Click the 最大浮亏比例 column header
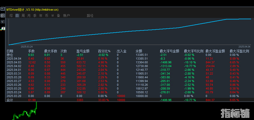 194,51
